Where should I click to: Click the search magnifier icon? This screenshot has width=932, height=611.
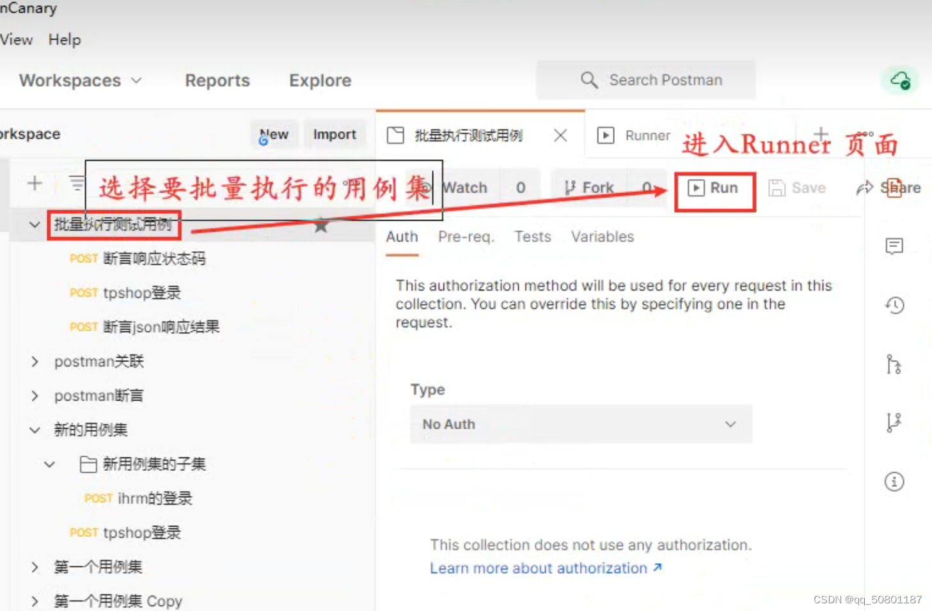coord(588,80)
